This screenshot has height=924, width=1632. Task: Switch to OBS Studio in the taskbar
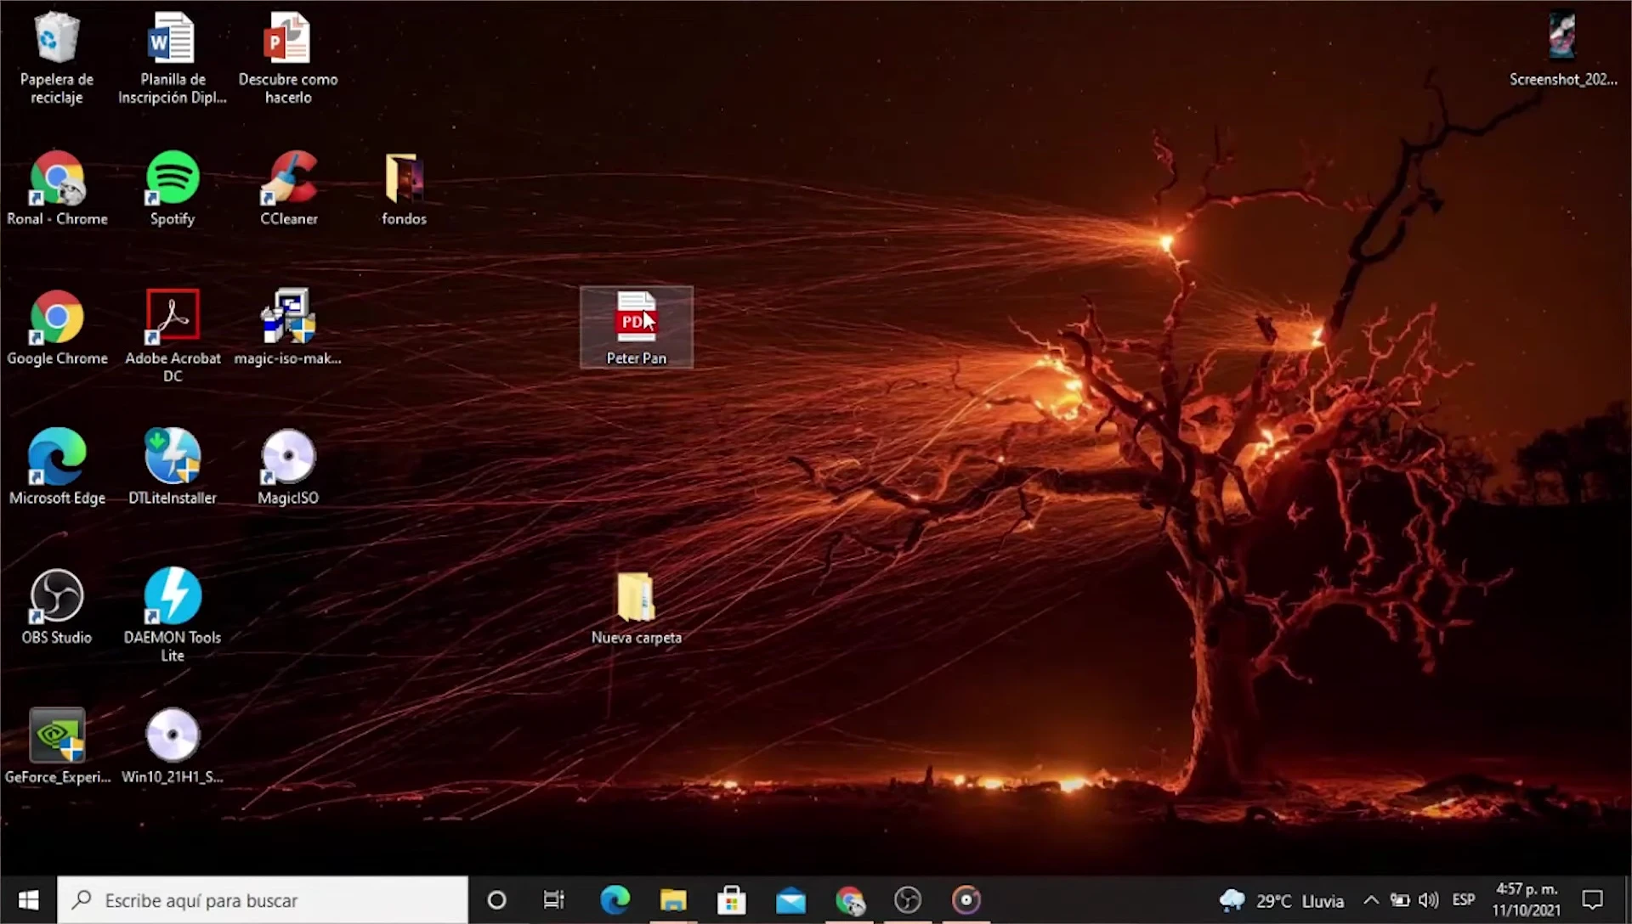(x=908, y=900)
